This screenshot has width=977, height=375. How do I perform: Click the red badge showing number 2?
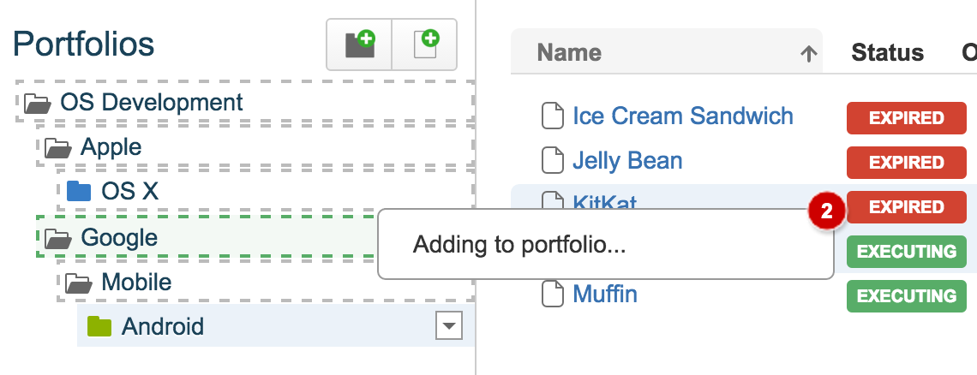(827, 212)
